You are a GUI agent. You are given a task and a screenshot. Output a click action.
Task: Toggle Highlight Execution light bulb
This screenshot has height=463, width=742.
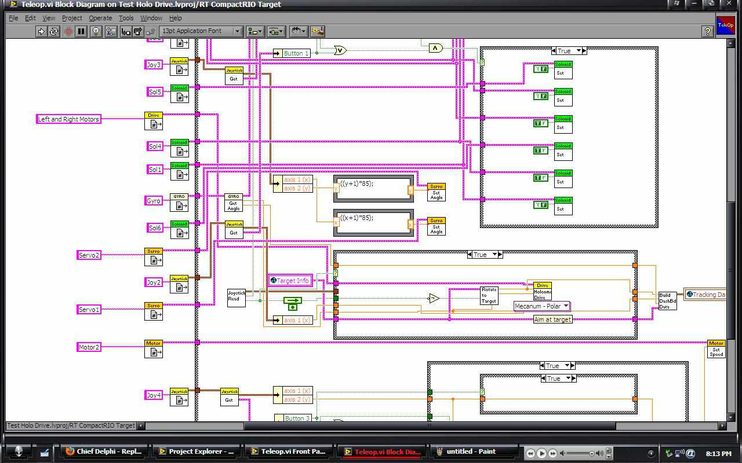click(97, 31)
